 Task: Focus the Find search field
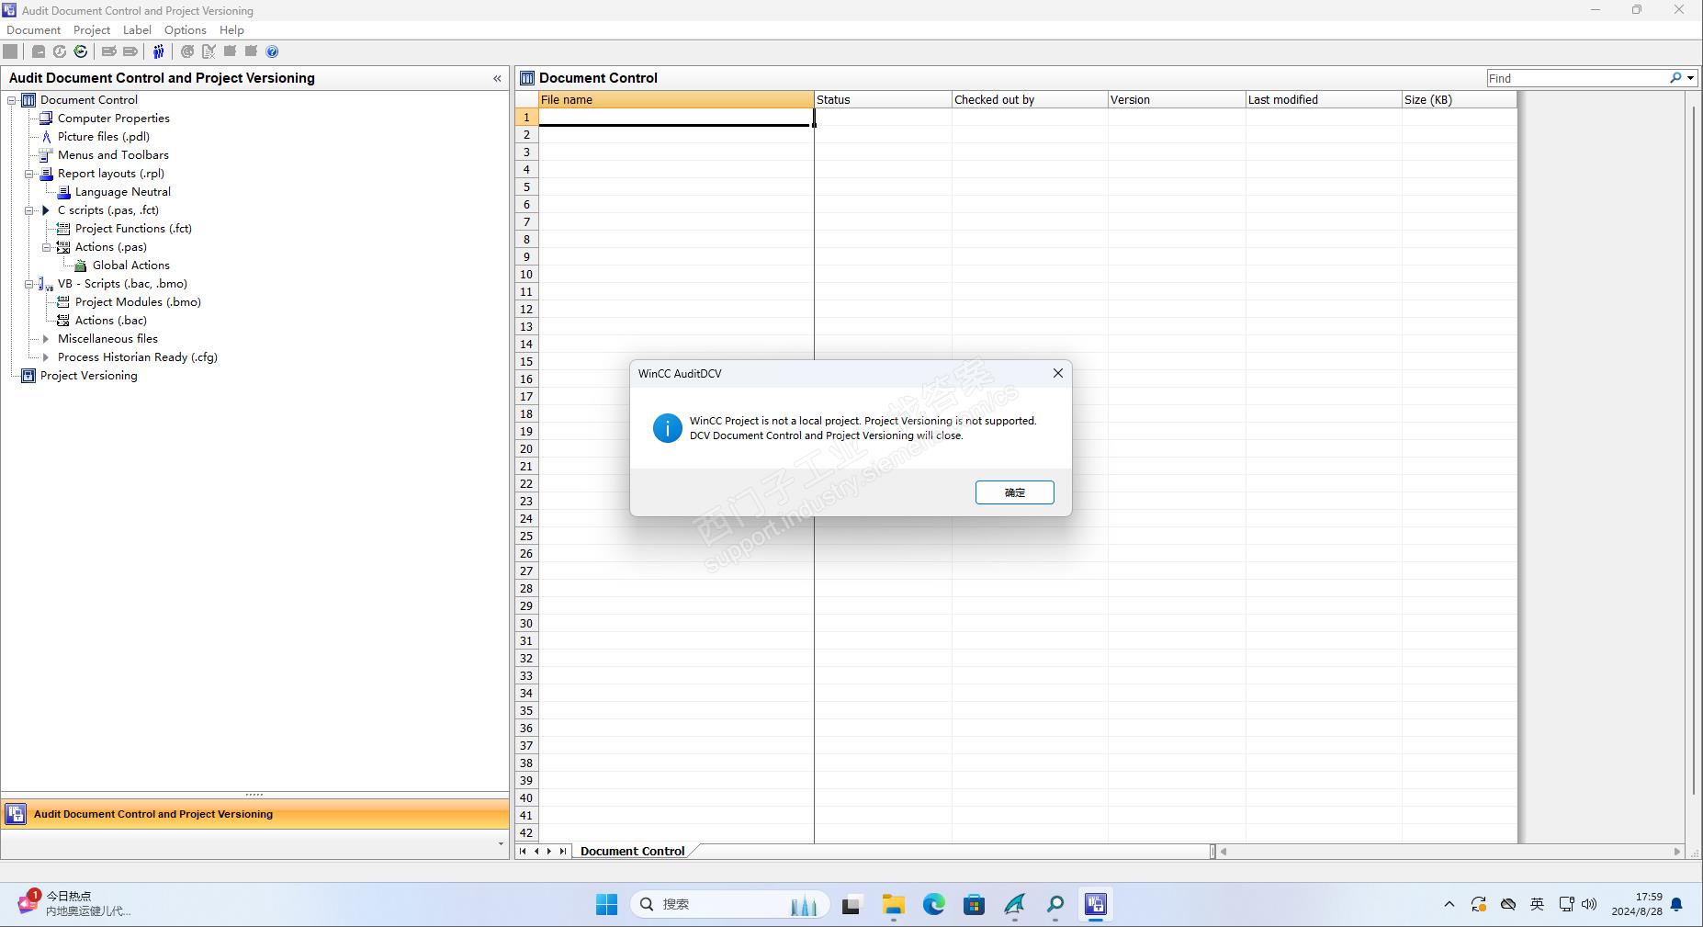pyautogui.click(x=1577, y=78)
